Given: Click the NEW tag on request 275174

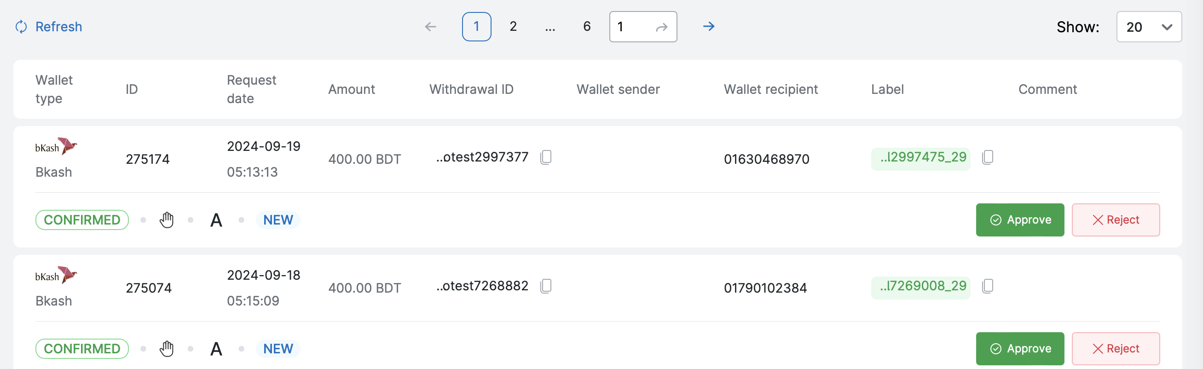Looking at the screenshot, I should 278,220.
